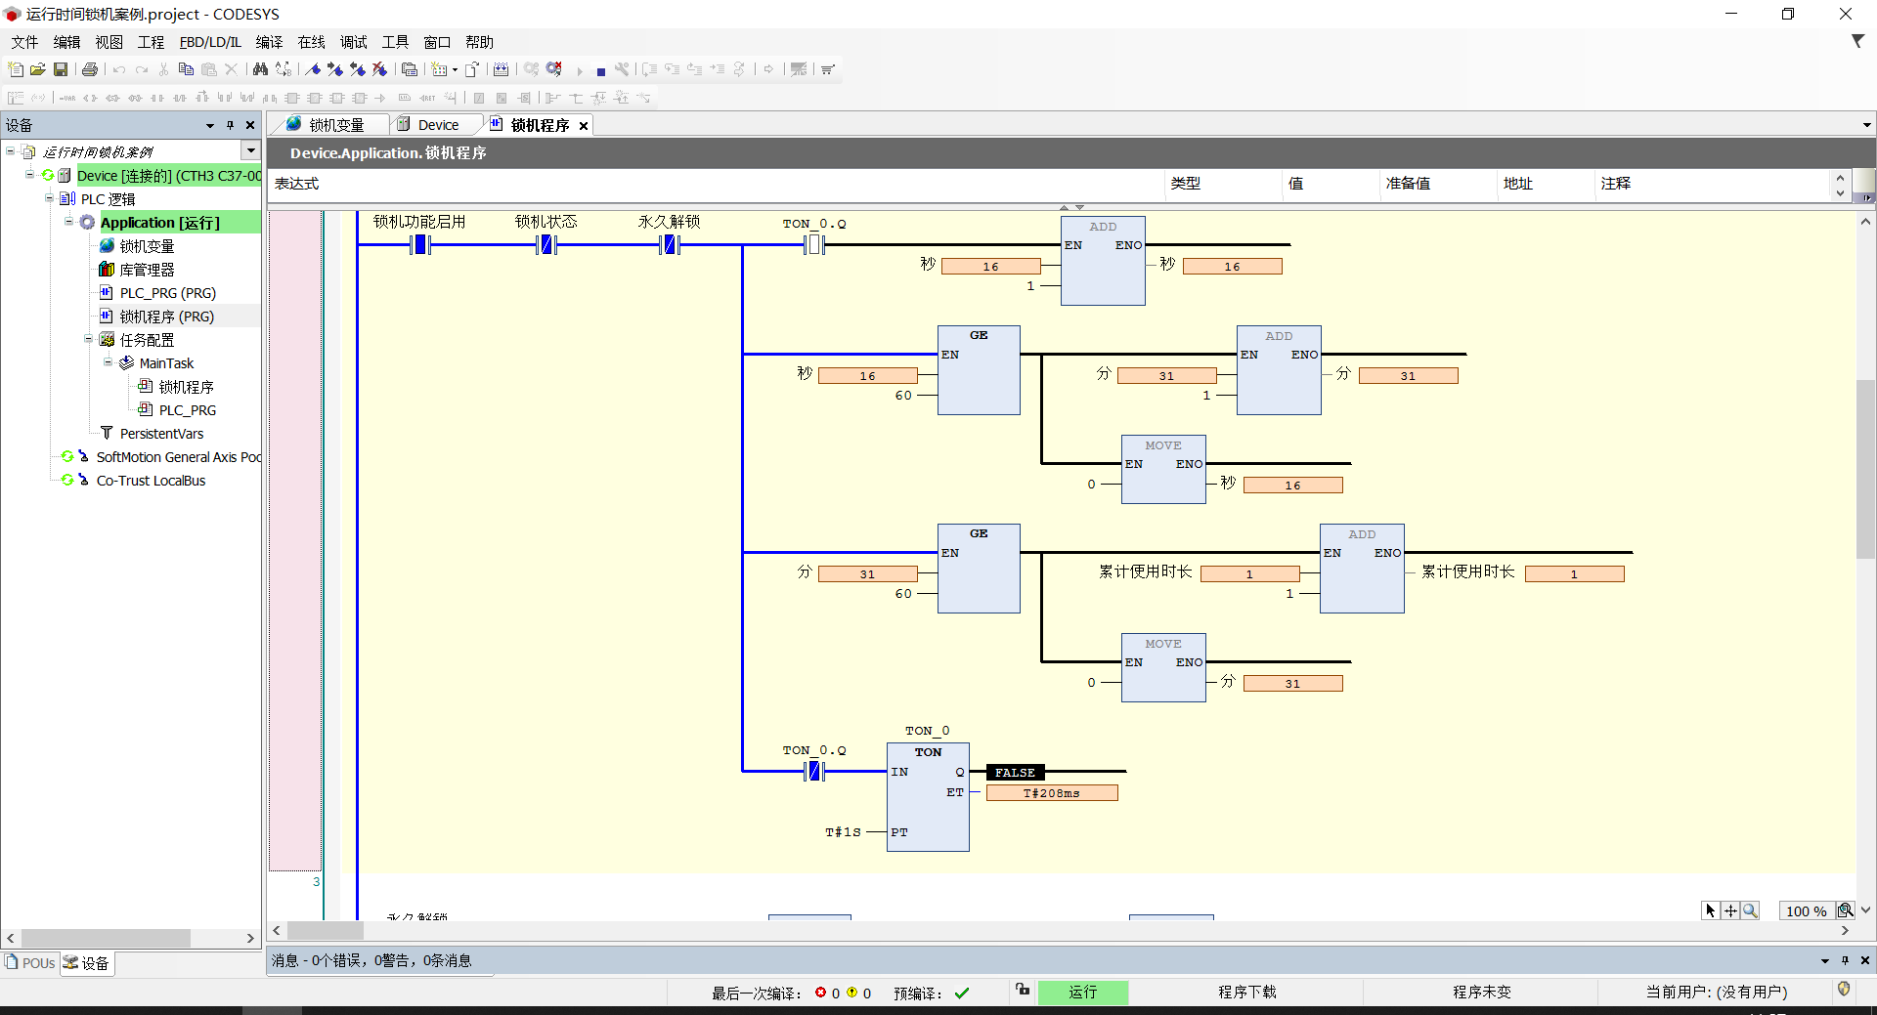Click the Replace (A to B) icon

pos(284,69)
